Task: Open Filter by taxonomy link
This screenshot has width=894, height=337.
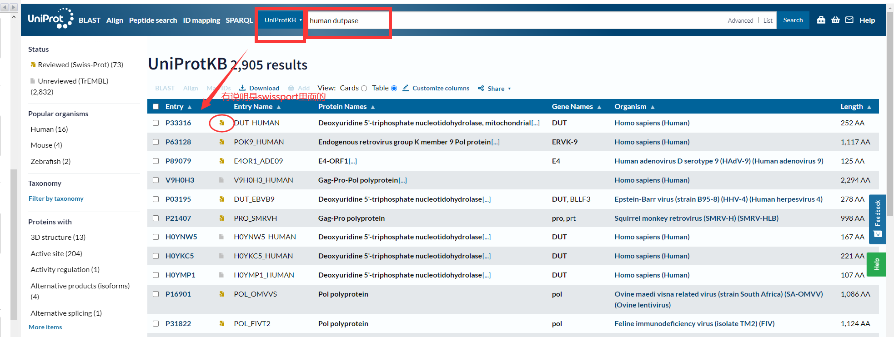Action: (56, 198)
